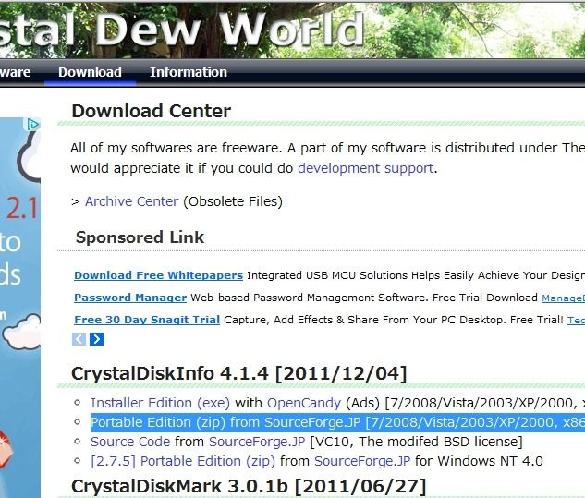Image resolution: width=585 pixels, height=498 pixels.
Task: Click the previous sponsored links arrow
Action: coord(79,339)
